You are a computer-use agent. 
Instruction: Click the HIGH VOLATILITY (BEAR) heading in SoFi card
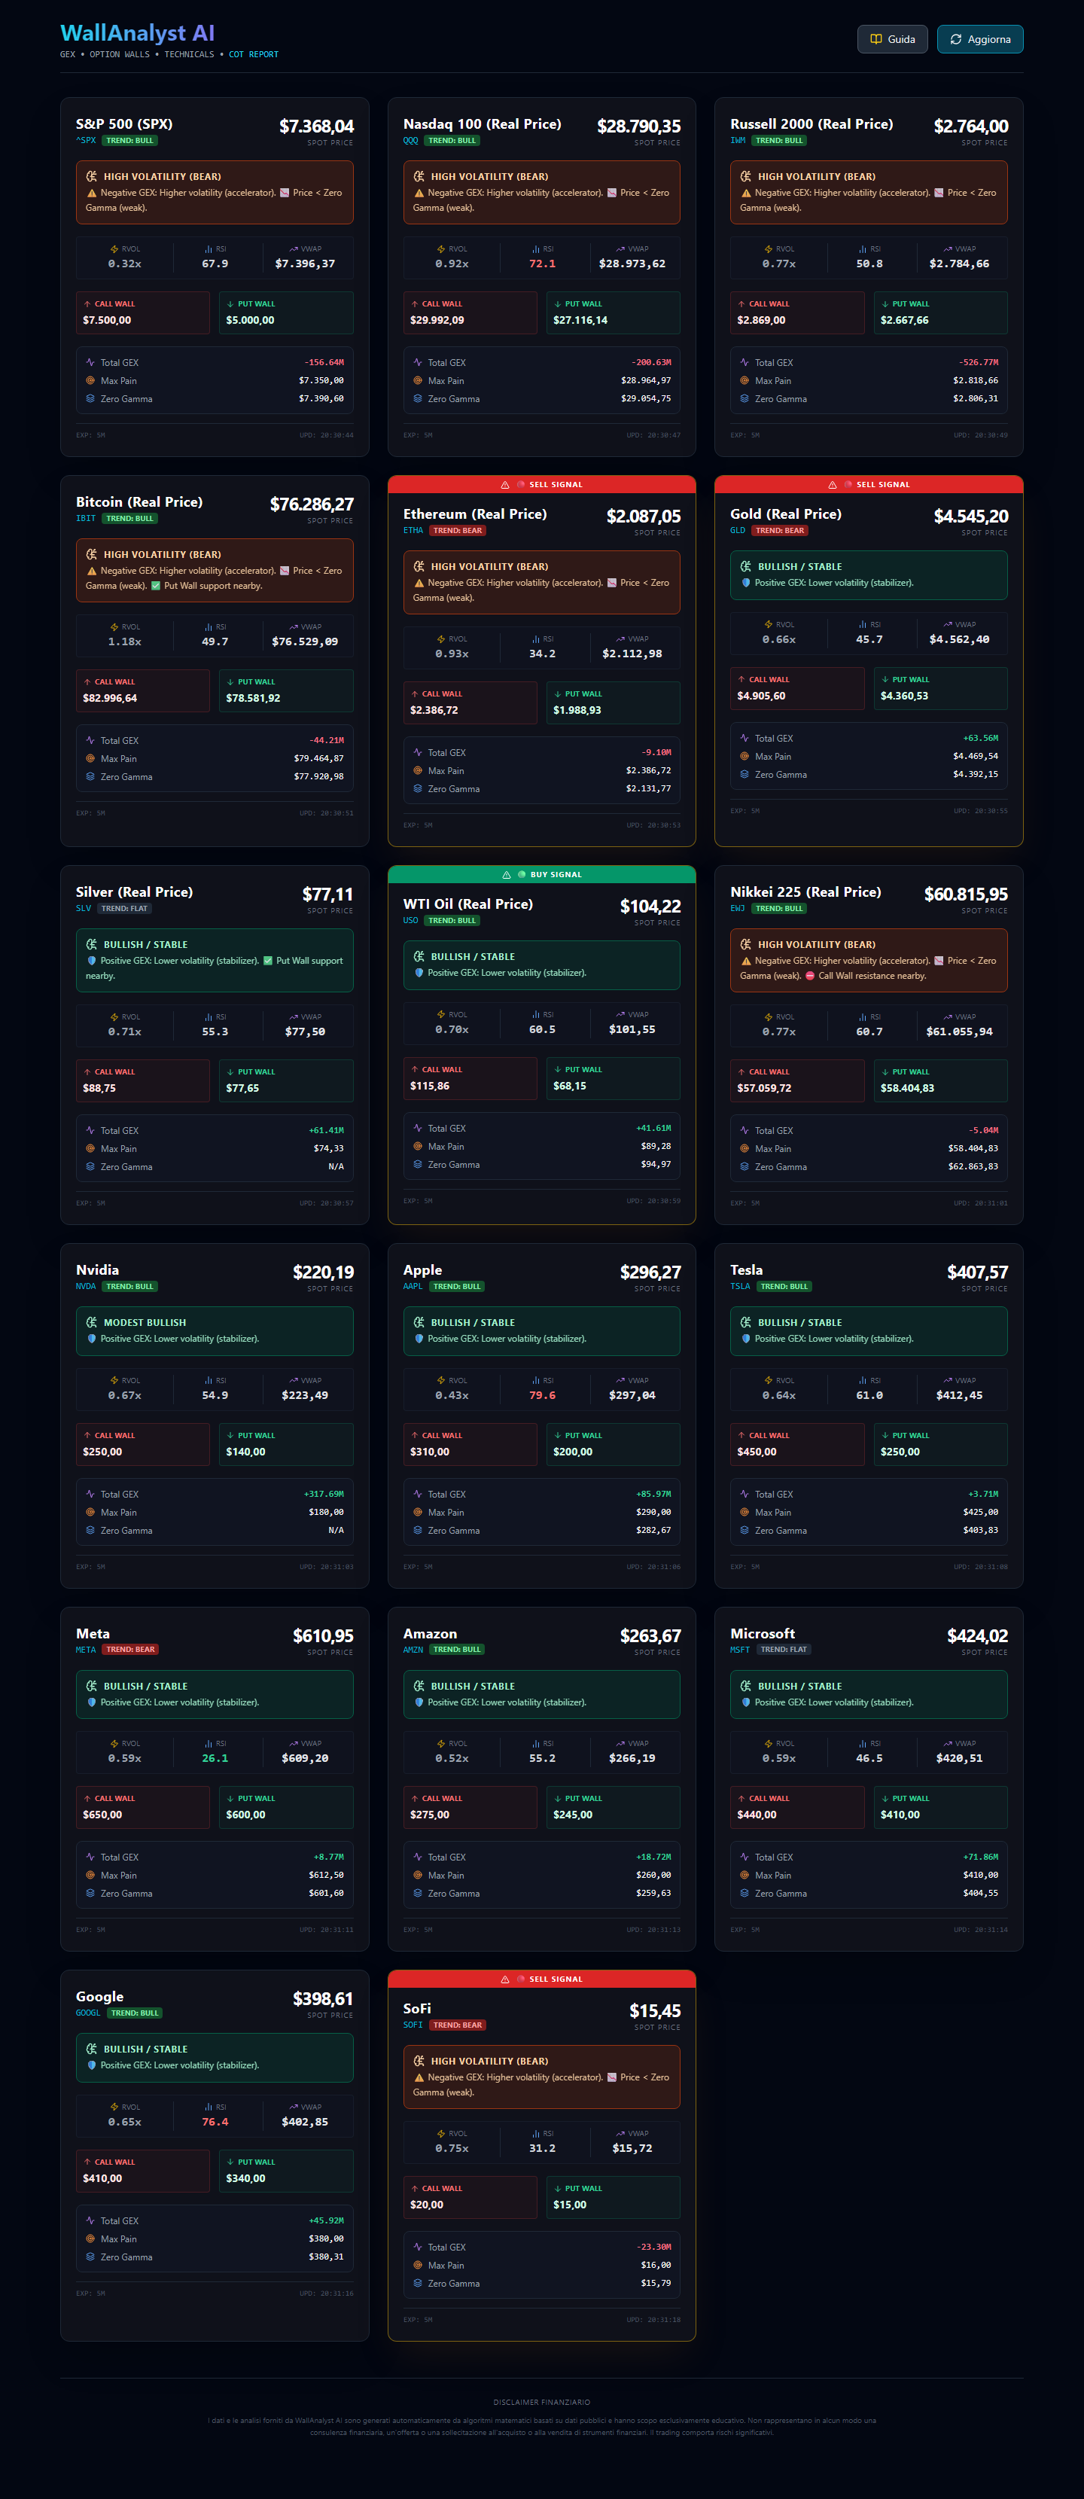489,2061
